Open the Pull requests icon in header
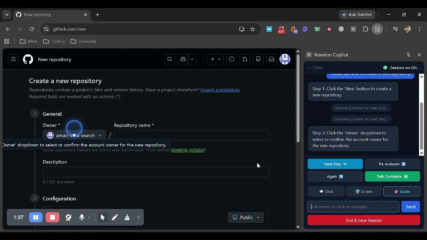Image resolution: width=427 pixels, height=240 pixels. pos(245,59)
